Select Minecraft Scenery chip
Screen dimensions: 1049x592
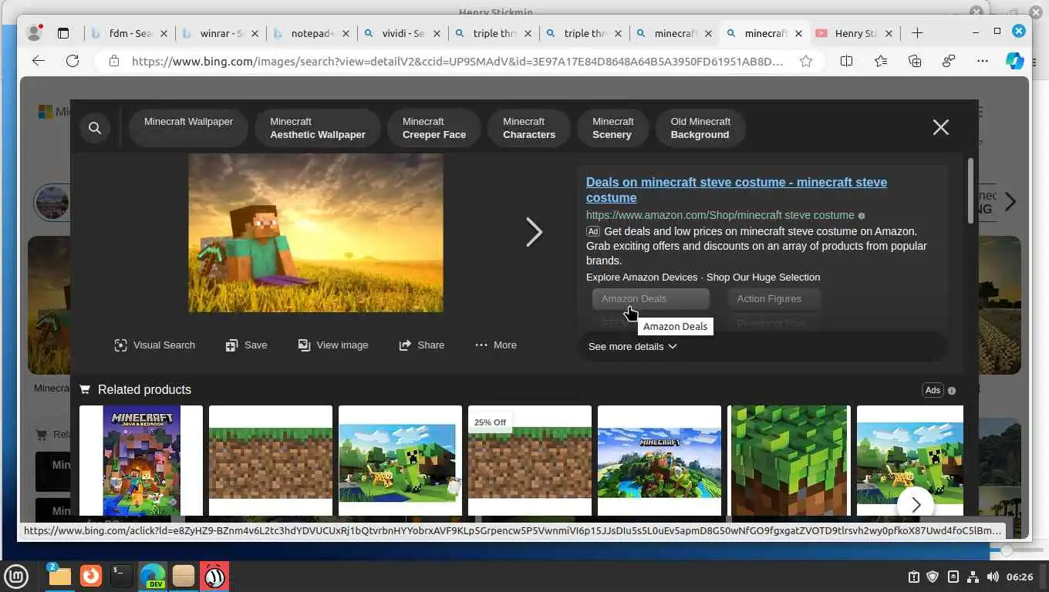click(612, 128)
